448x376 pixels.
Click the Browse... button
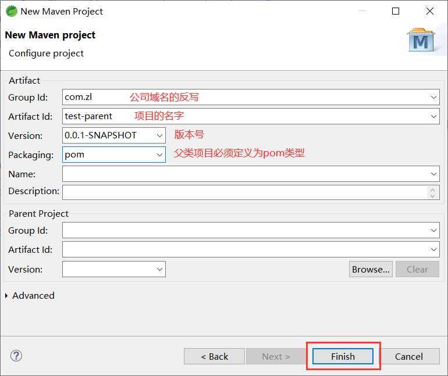tap(371, 269)
